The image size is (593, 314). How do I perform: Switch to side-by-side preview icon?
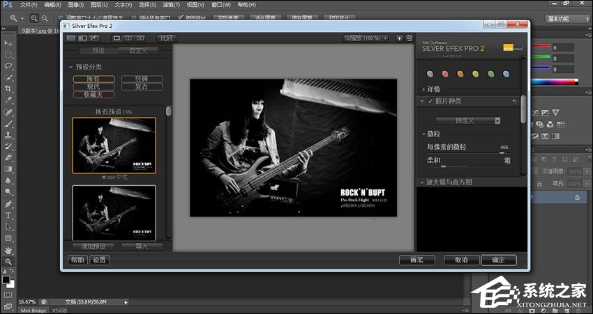140,38
